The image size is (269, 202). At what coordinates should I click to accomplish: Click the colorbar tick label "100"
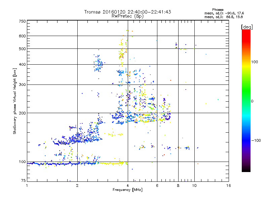tap(255, 62)
